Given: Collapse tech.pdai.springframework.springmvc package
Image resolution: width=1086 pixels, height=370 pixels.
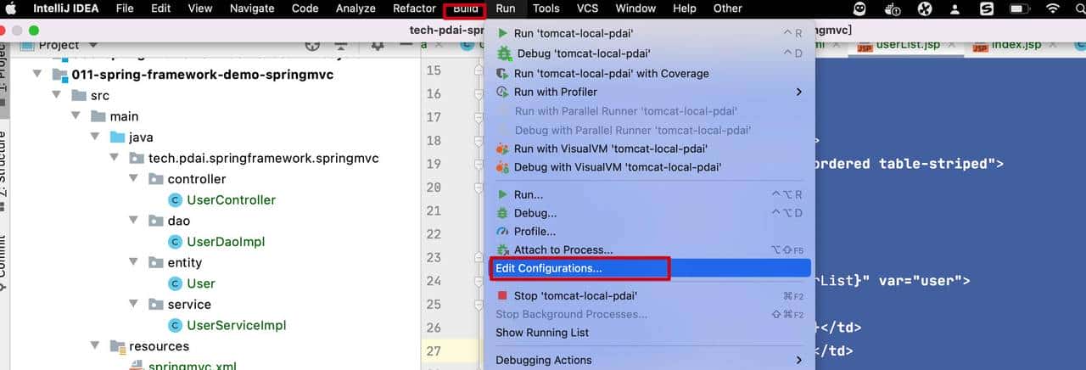Looking at the screenshot, I should 114,158.
